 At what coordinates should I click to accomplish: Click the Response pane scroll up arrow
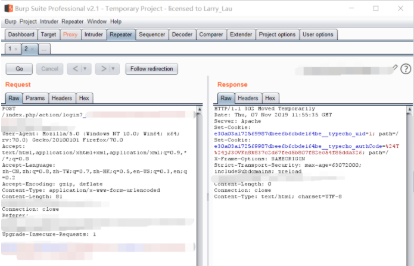coord(409,109)
